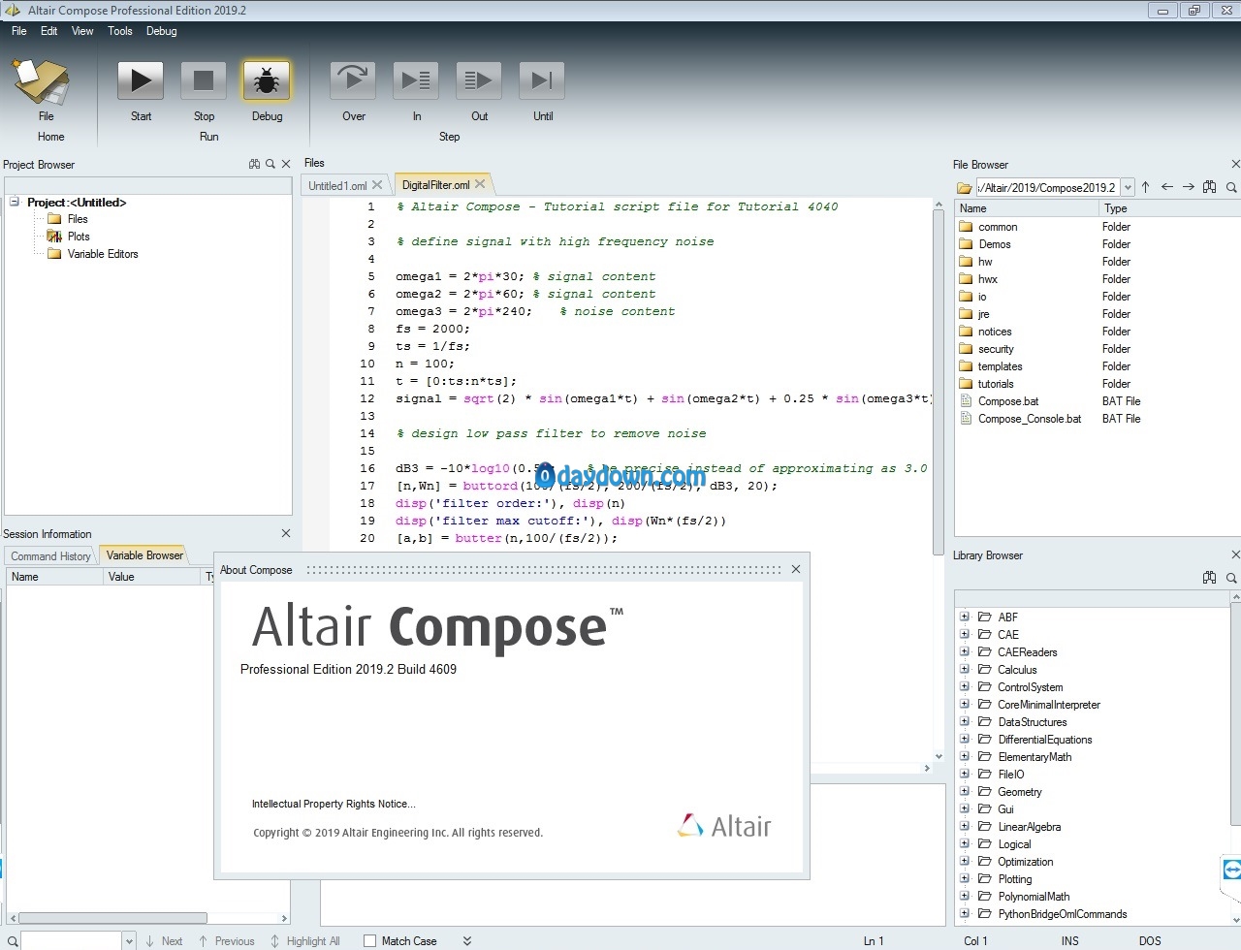The width and height of the screenshot is (1241, 950).
Task: Switch to the Untitled1.oml tab
Action: 336,185
